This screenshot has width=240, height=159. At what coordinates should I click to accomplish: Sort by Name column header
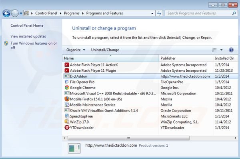[x=110, y=58]
